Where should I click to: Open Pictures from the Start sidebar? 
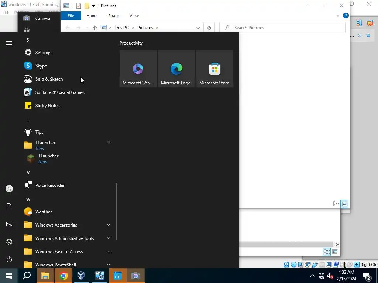coord(9,224)
